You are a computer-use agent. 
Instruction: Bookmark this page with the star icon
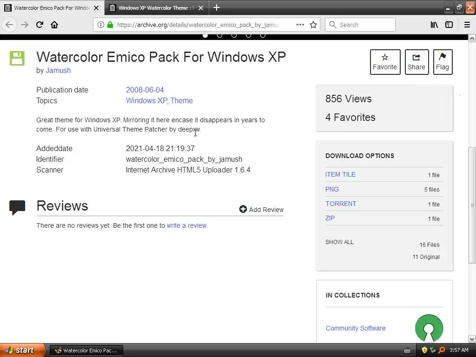click(313, 25)
